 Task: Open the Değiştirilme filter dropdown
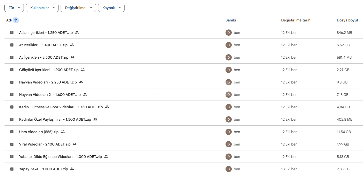[x=78, y=8]
